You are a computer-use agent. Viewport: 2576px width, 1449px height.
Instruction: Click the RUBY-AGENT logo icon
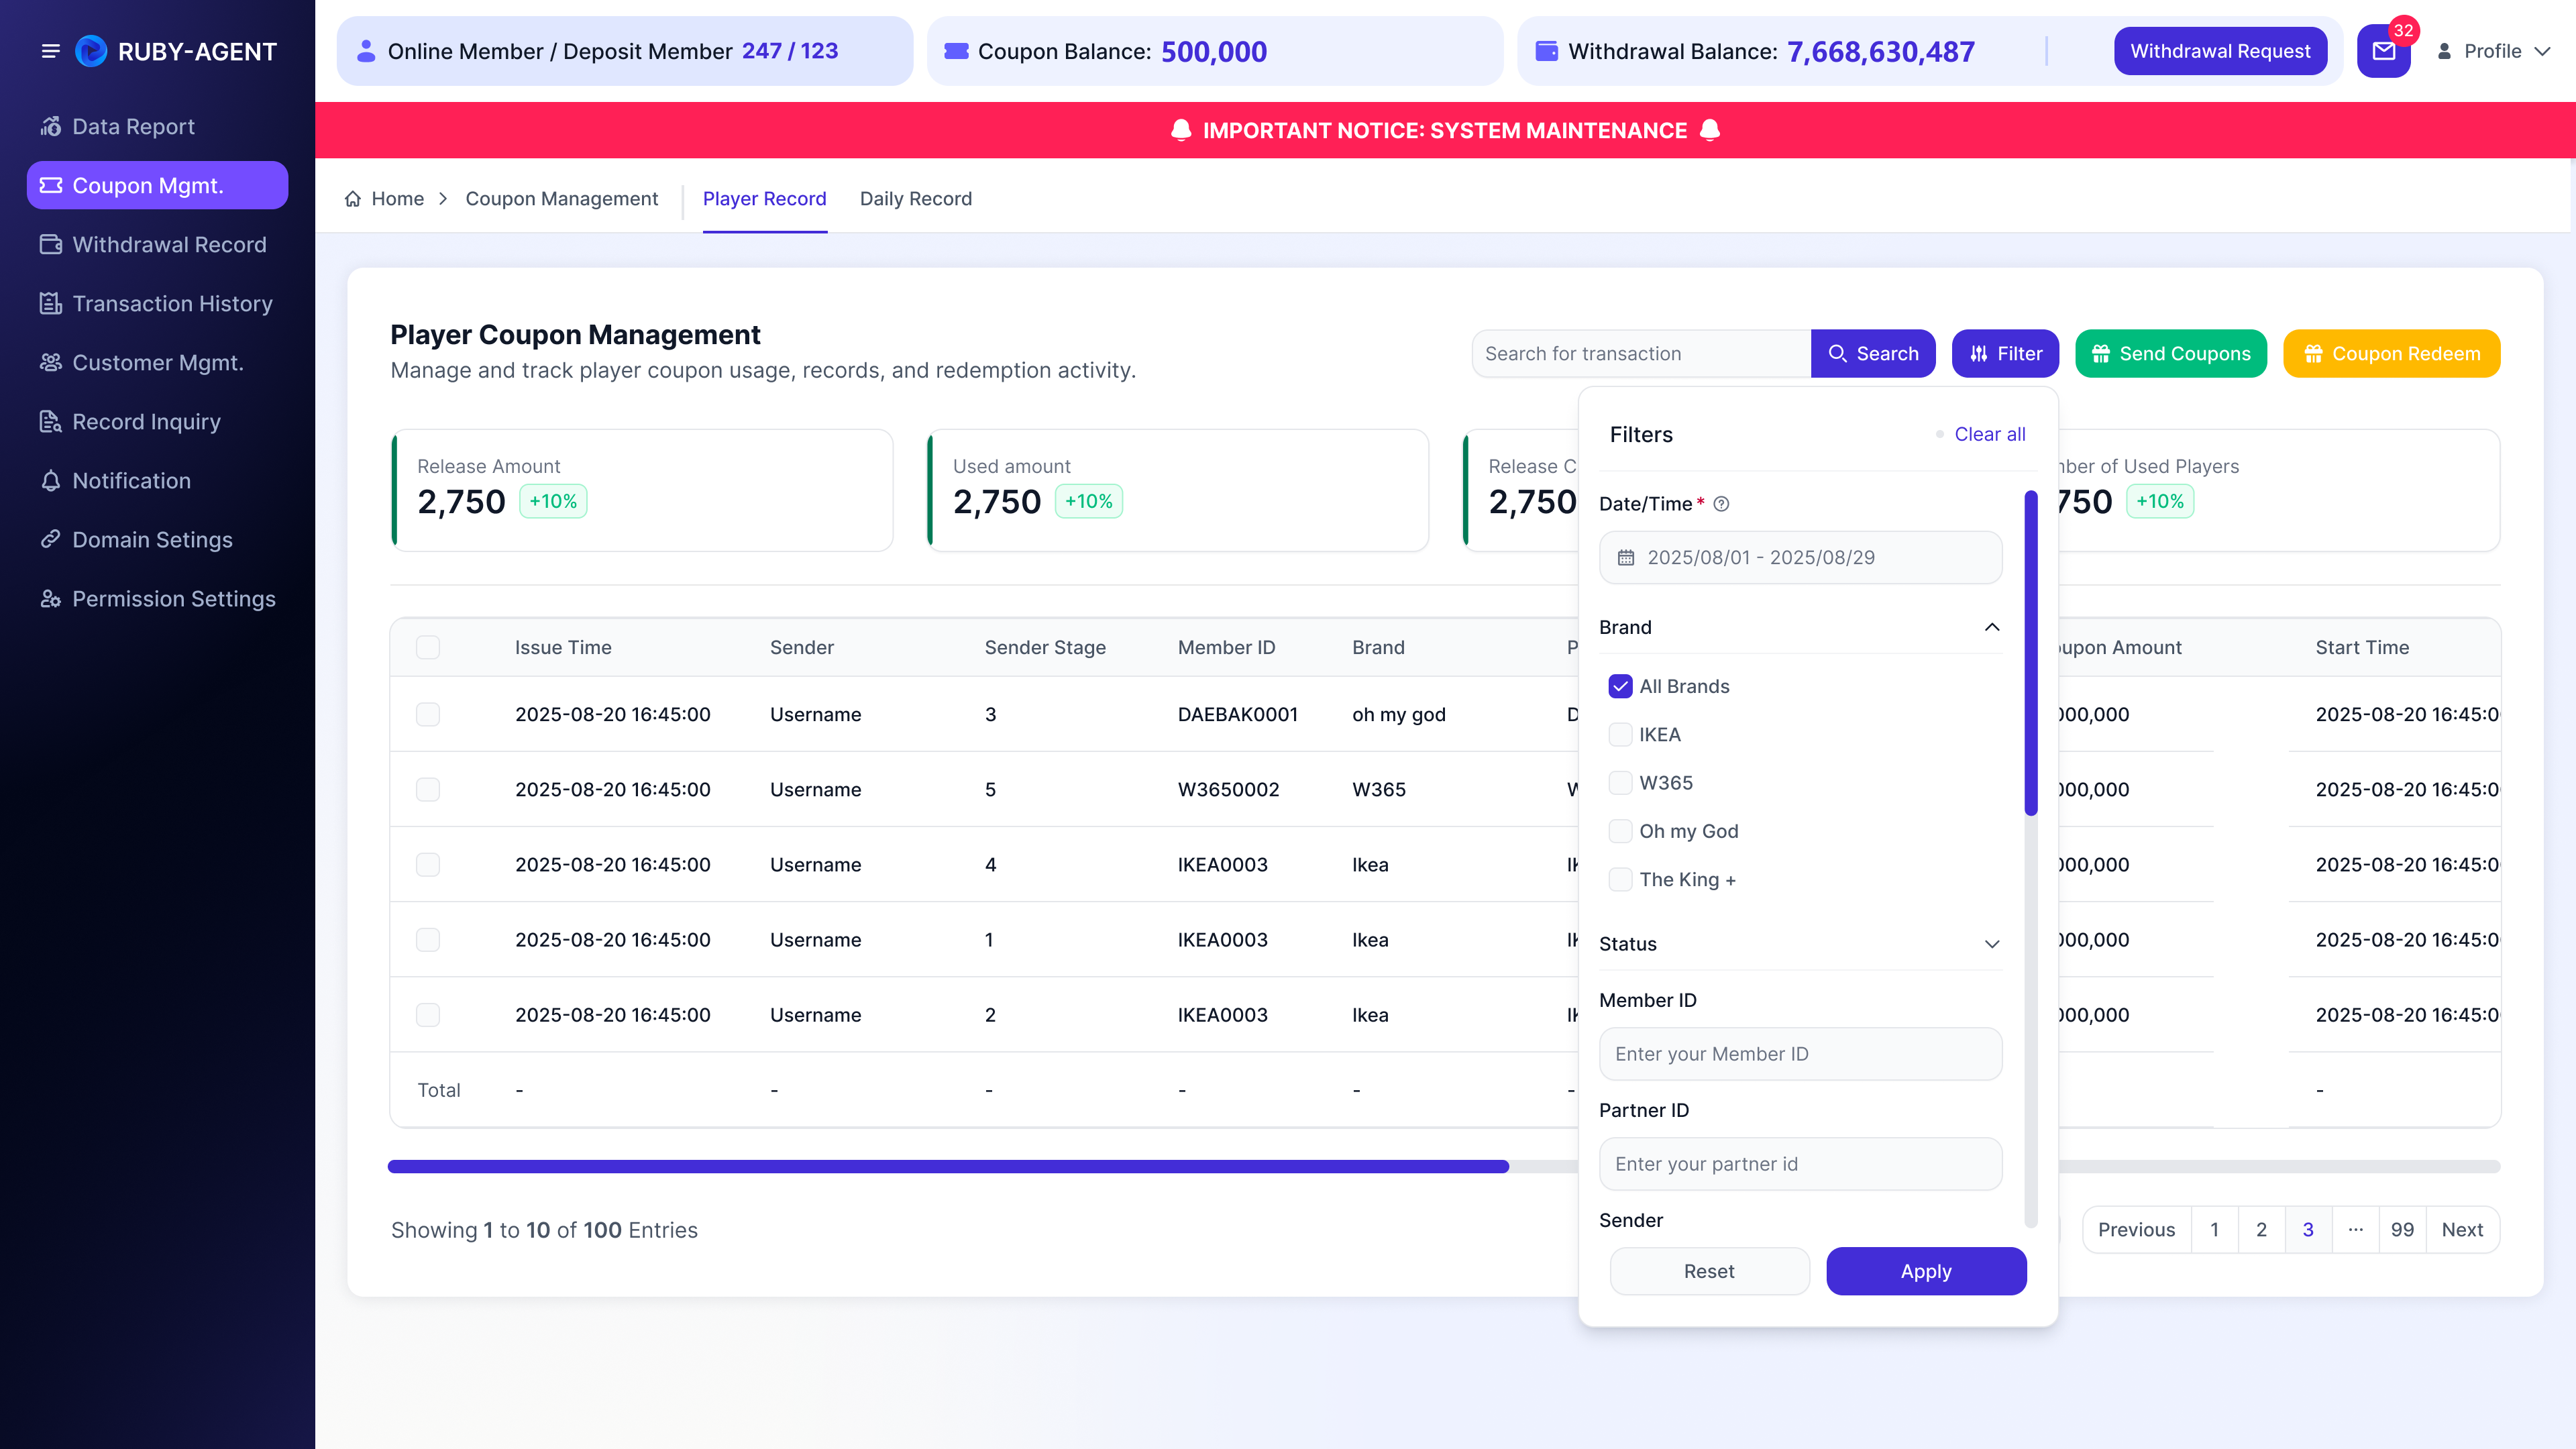pyautogui.click(x=91, y=51)
